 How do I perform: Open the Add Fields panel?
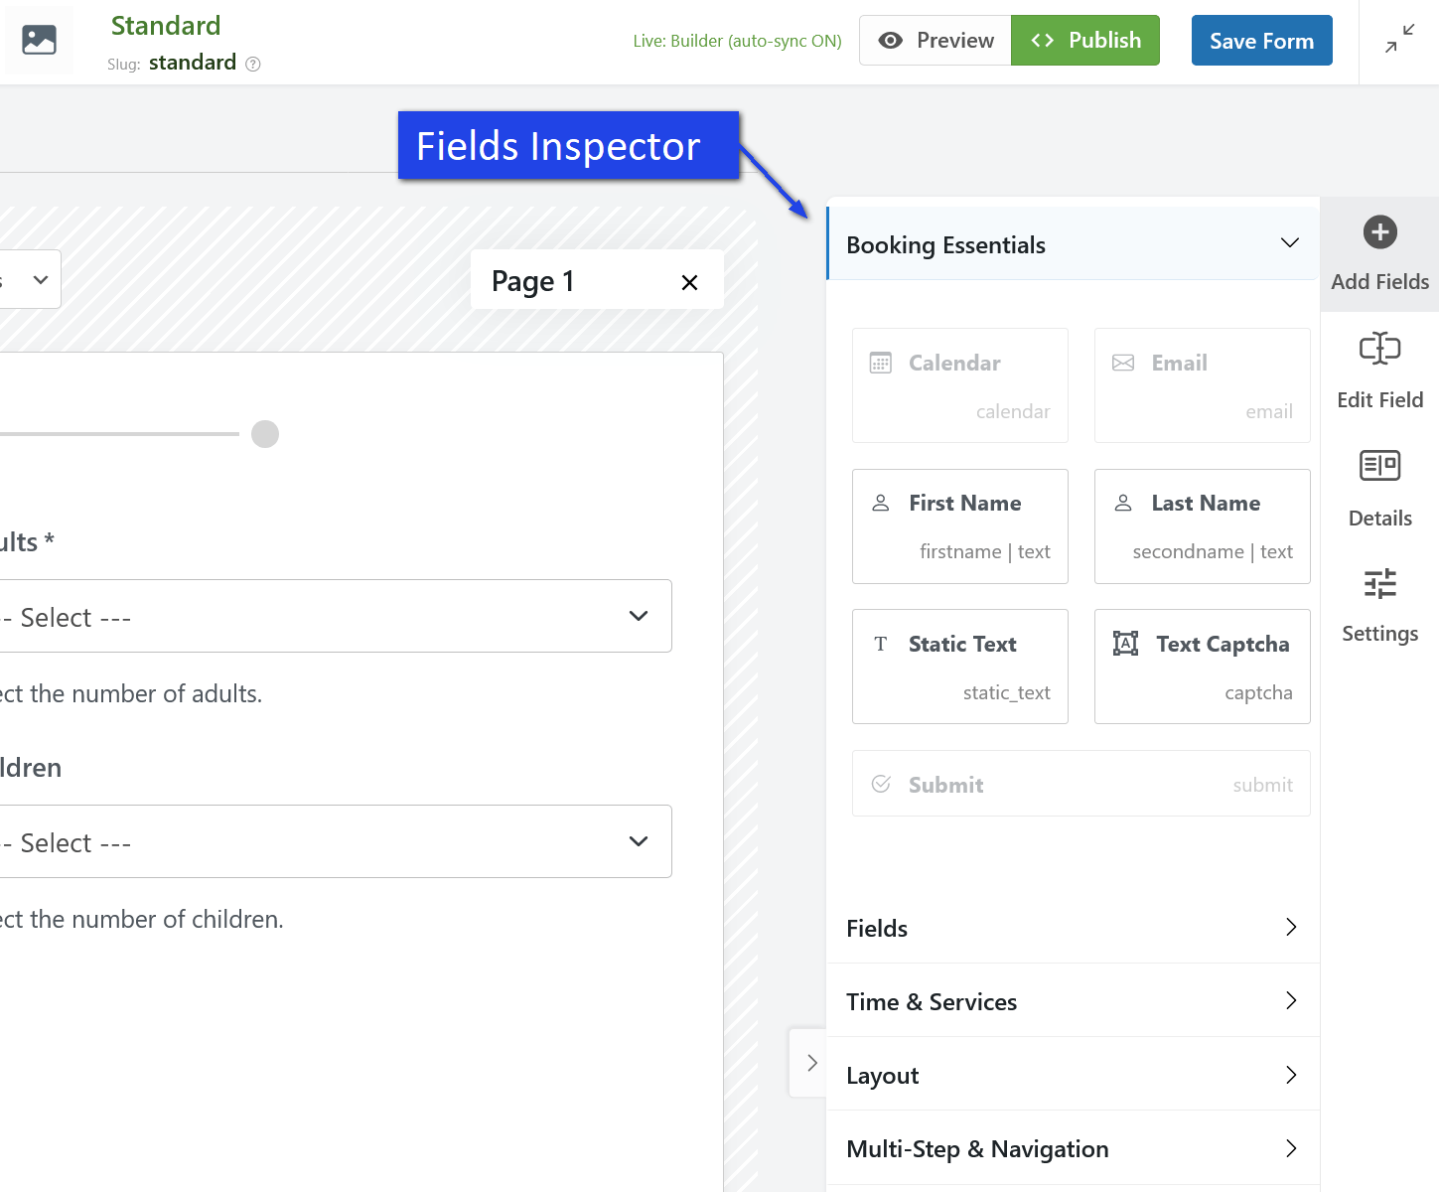(x=1379, y=254)
